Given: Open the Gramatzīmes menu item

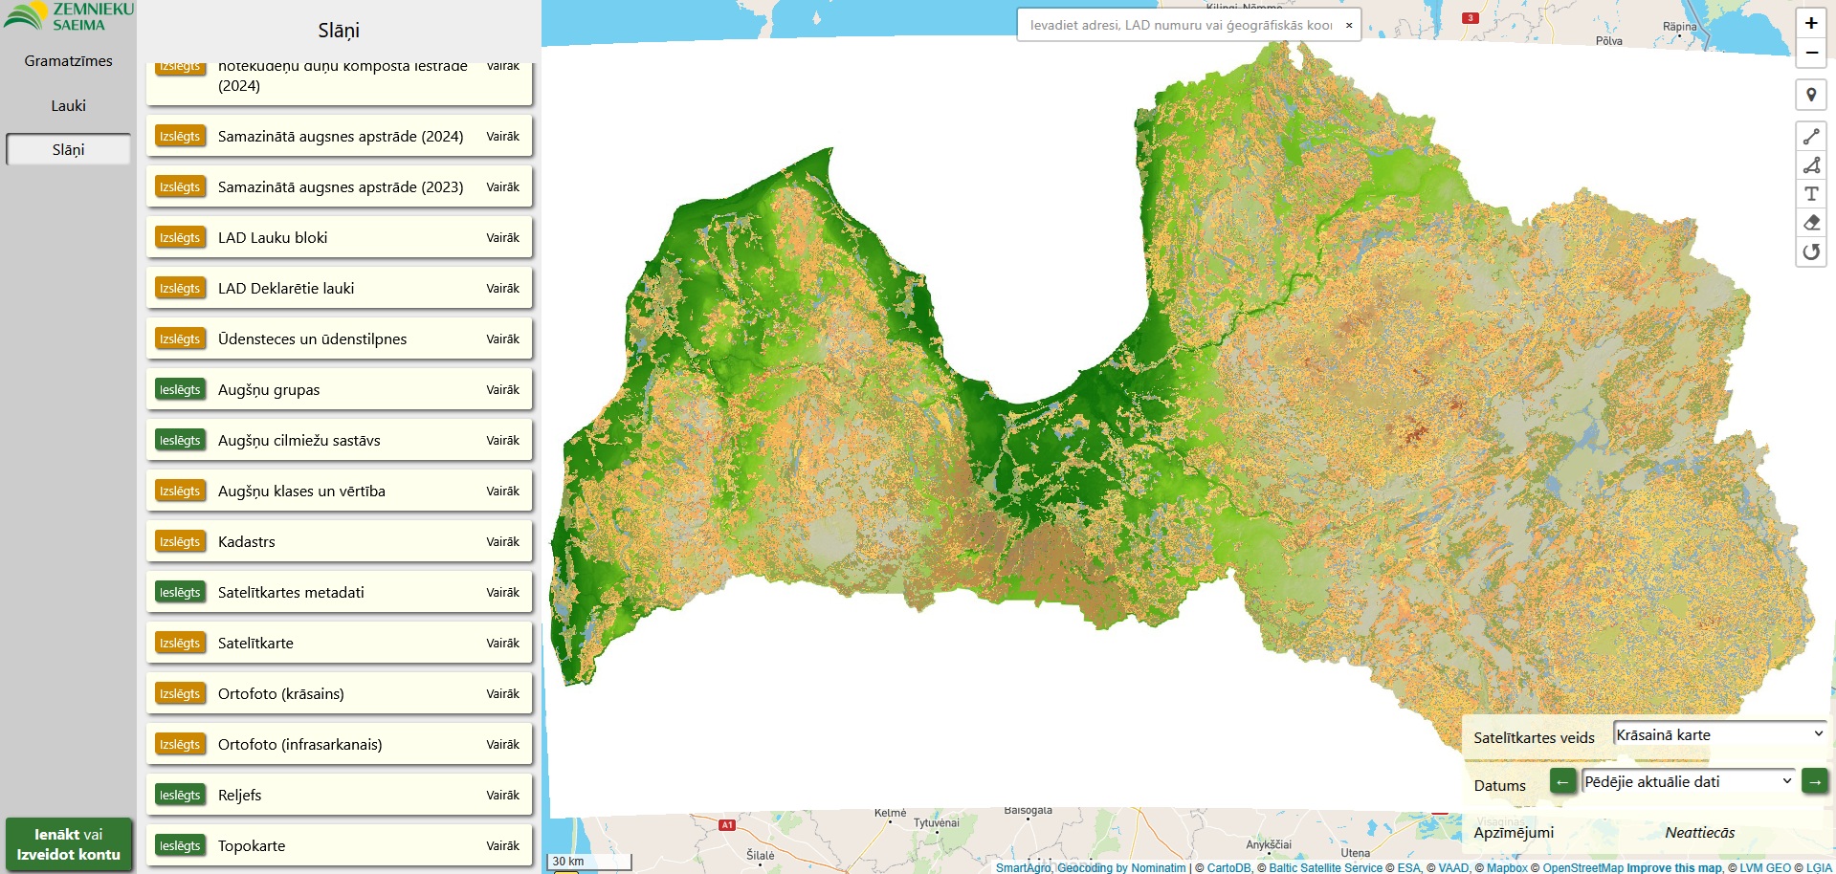Looking at the screenshot, I should 68,61.
